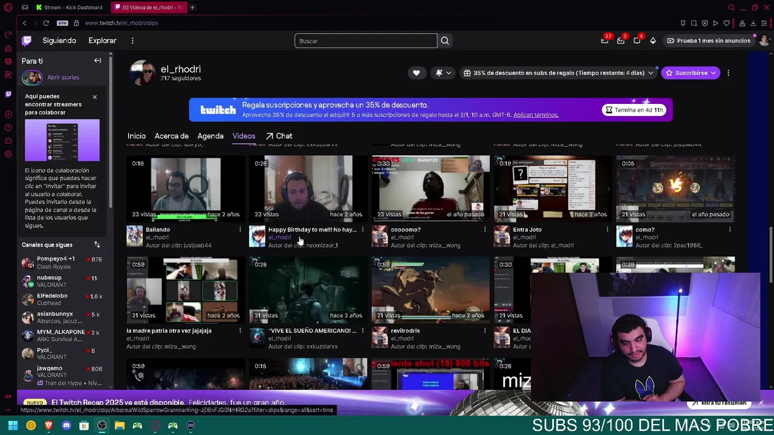This screenshot has height=435, width=774.
Task: Open channel options three-dot menu
Action: [x=728, y=73]
